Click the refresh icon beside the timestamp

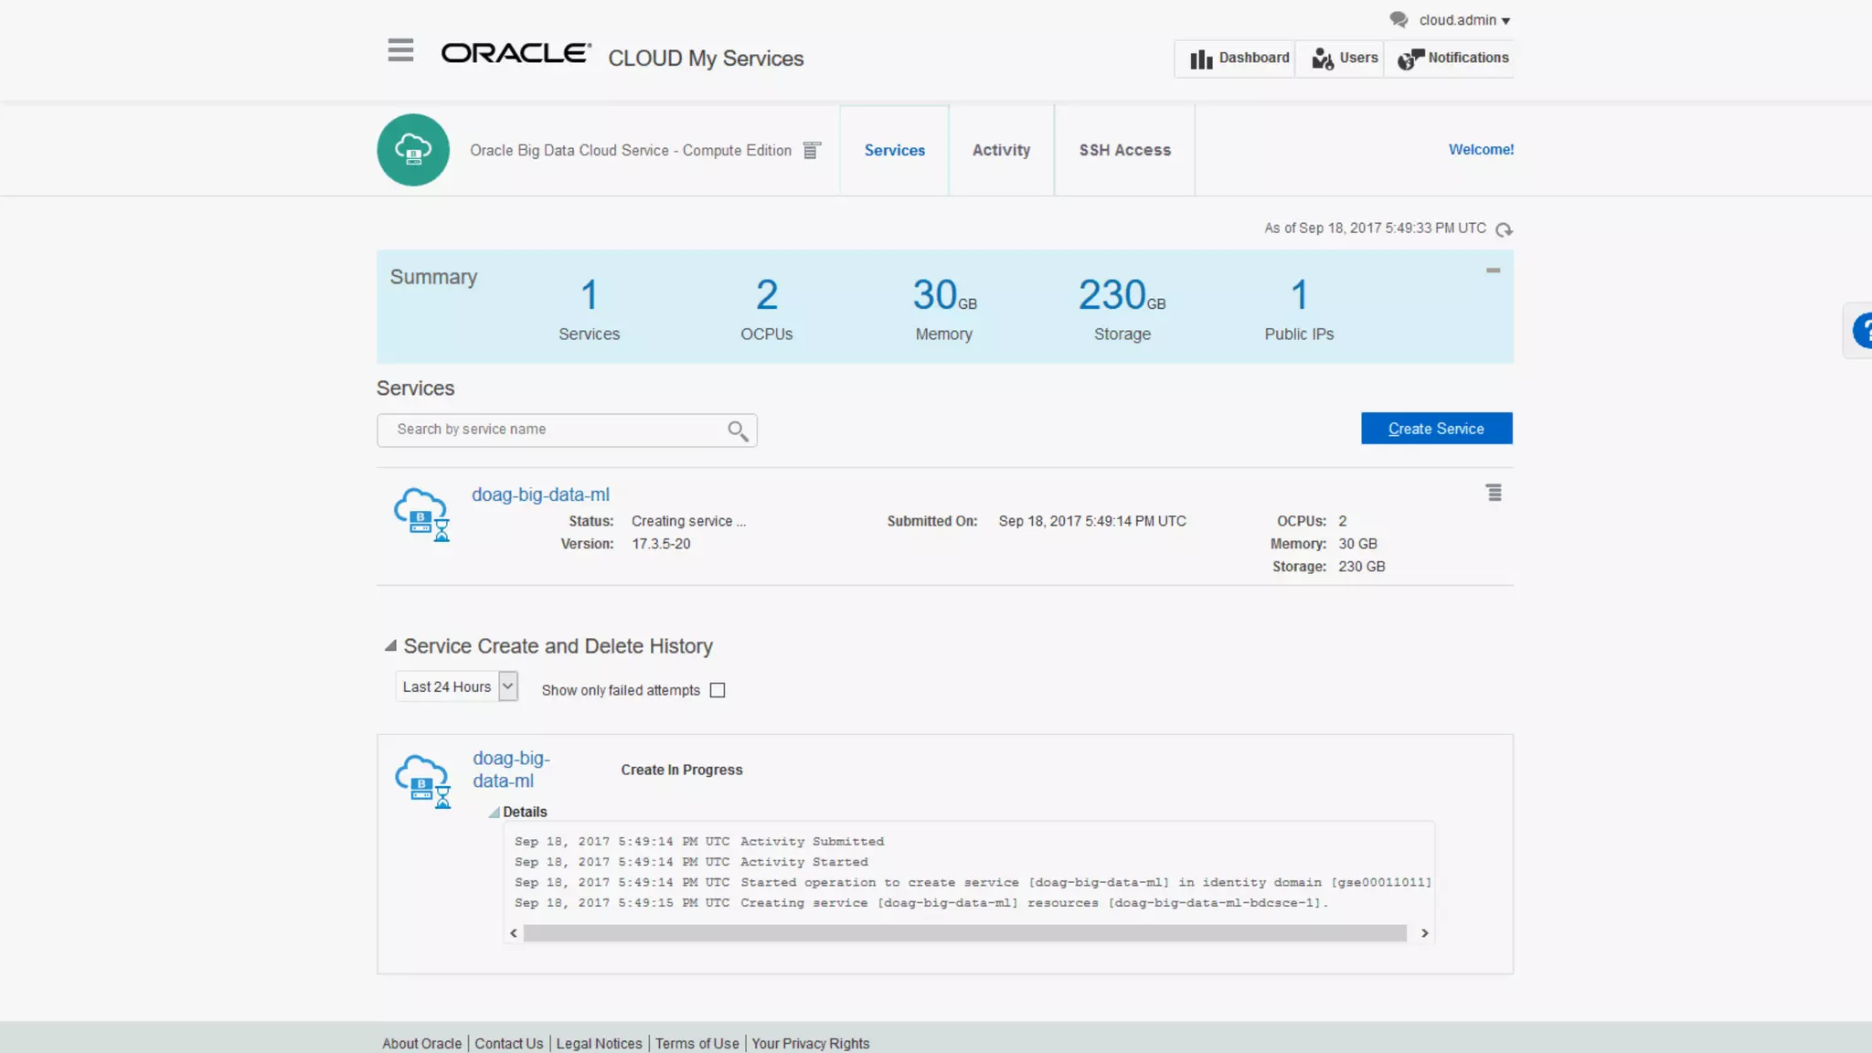1504,229
